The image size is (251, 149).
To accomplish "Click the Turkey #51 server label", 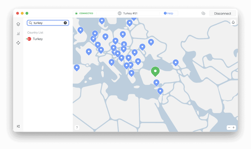I will (x=130, y=13).
